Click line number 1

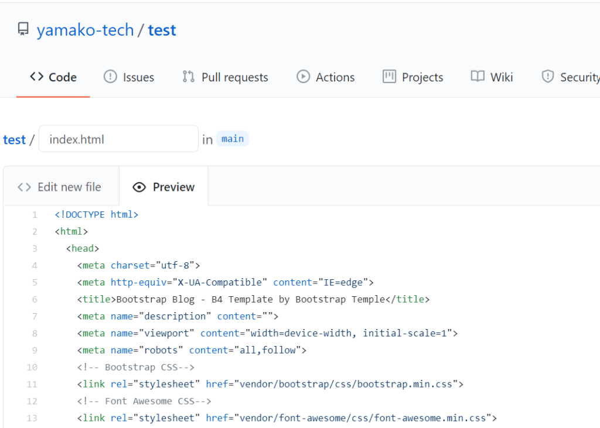(x=35, y=215)
